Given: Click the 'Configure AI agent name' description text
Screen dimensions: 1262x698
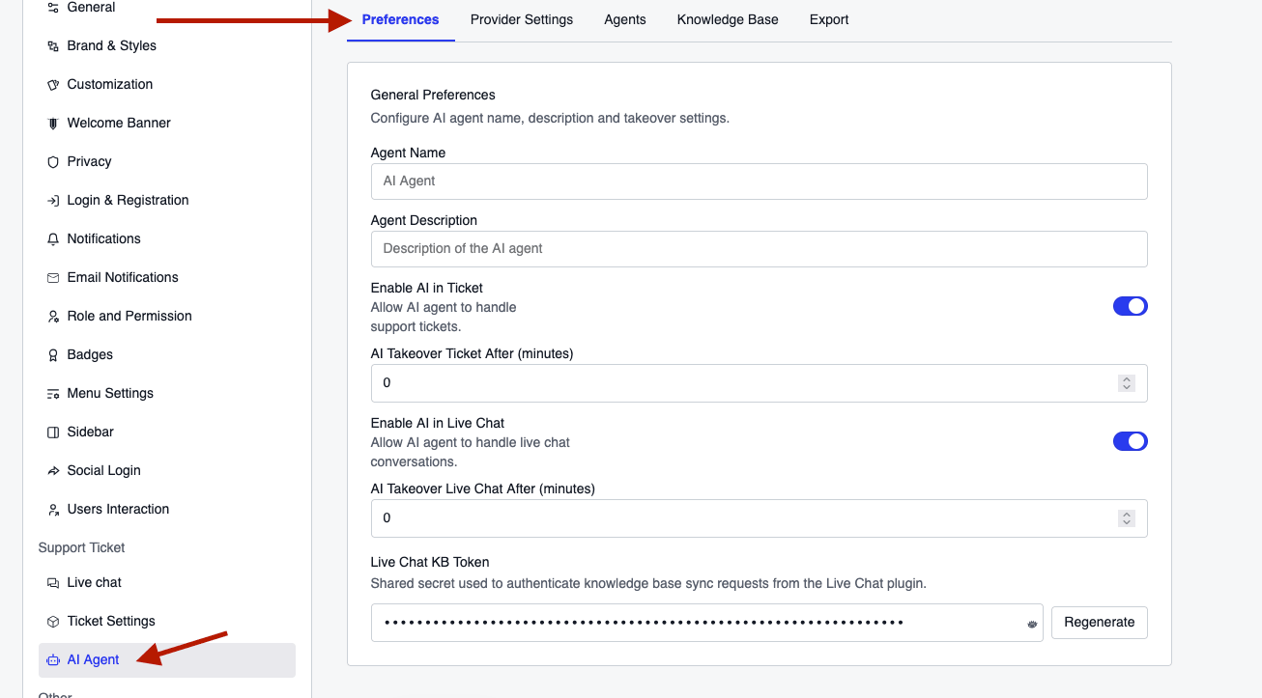Looking at the screenshot, I should point(550,118).
